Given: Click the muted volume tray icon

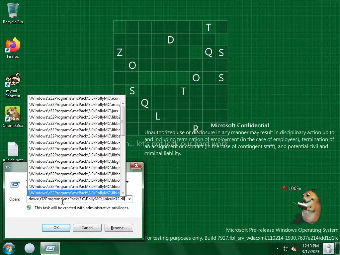Looking at the screenshot, I should pos(294,249).
